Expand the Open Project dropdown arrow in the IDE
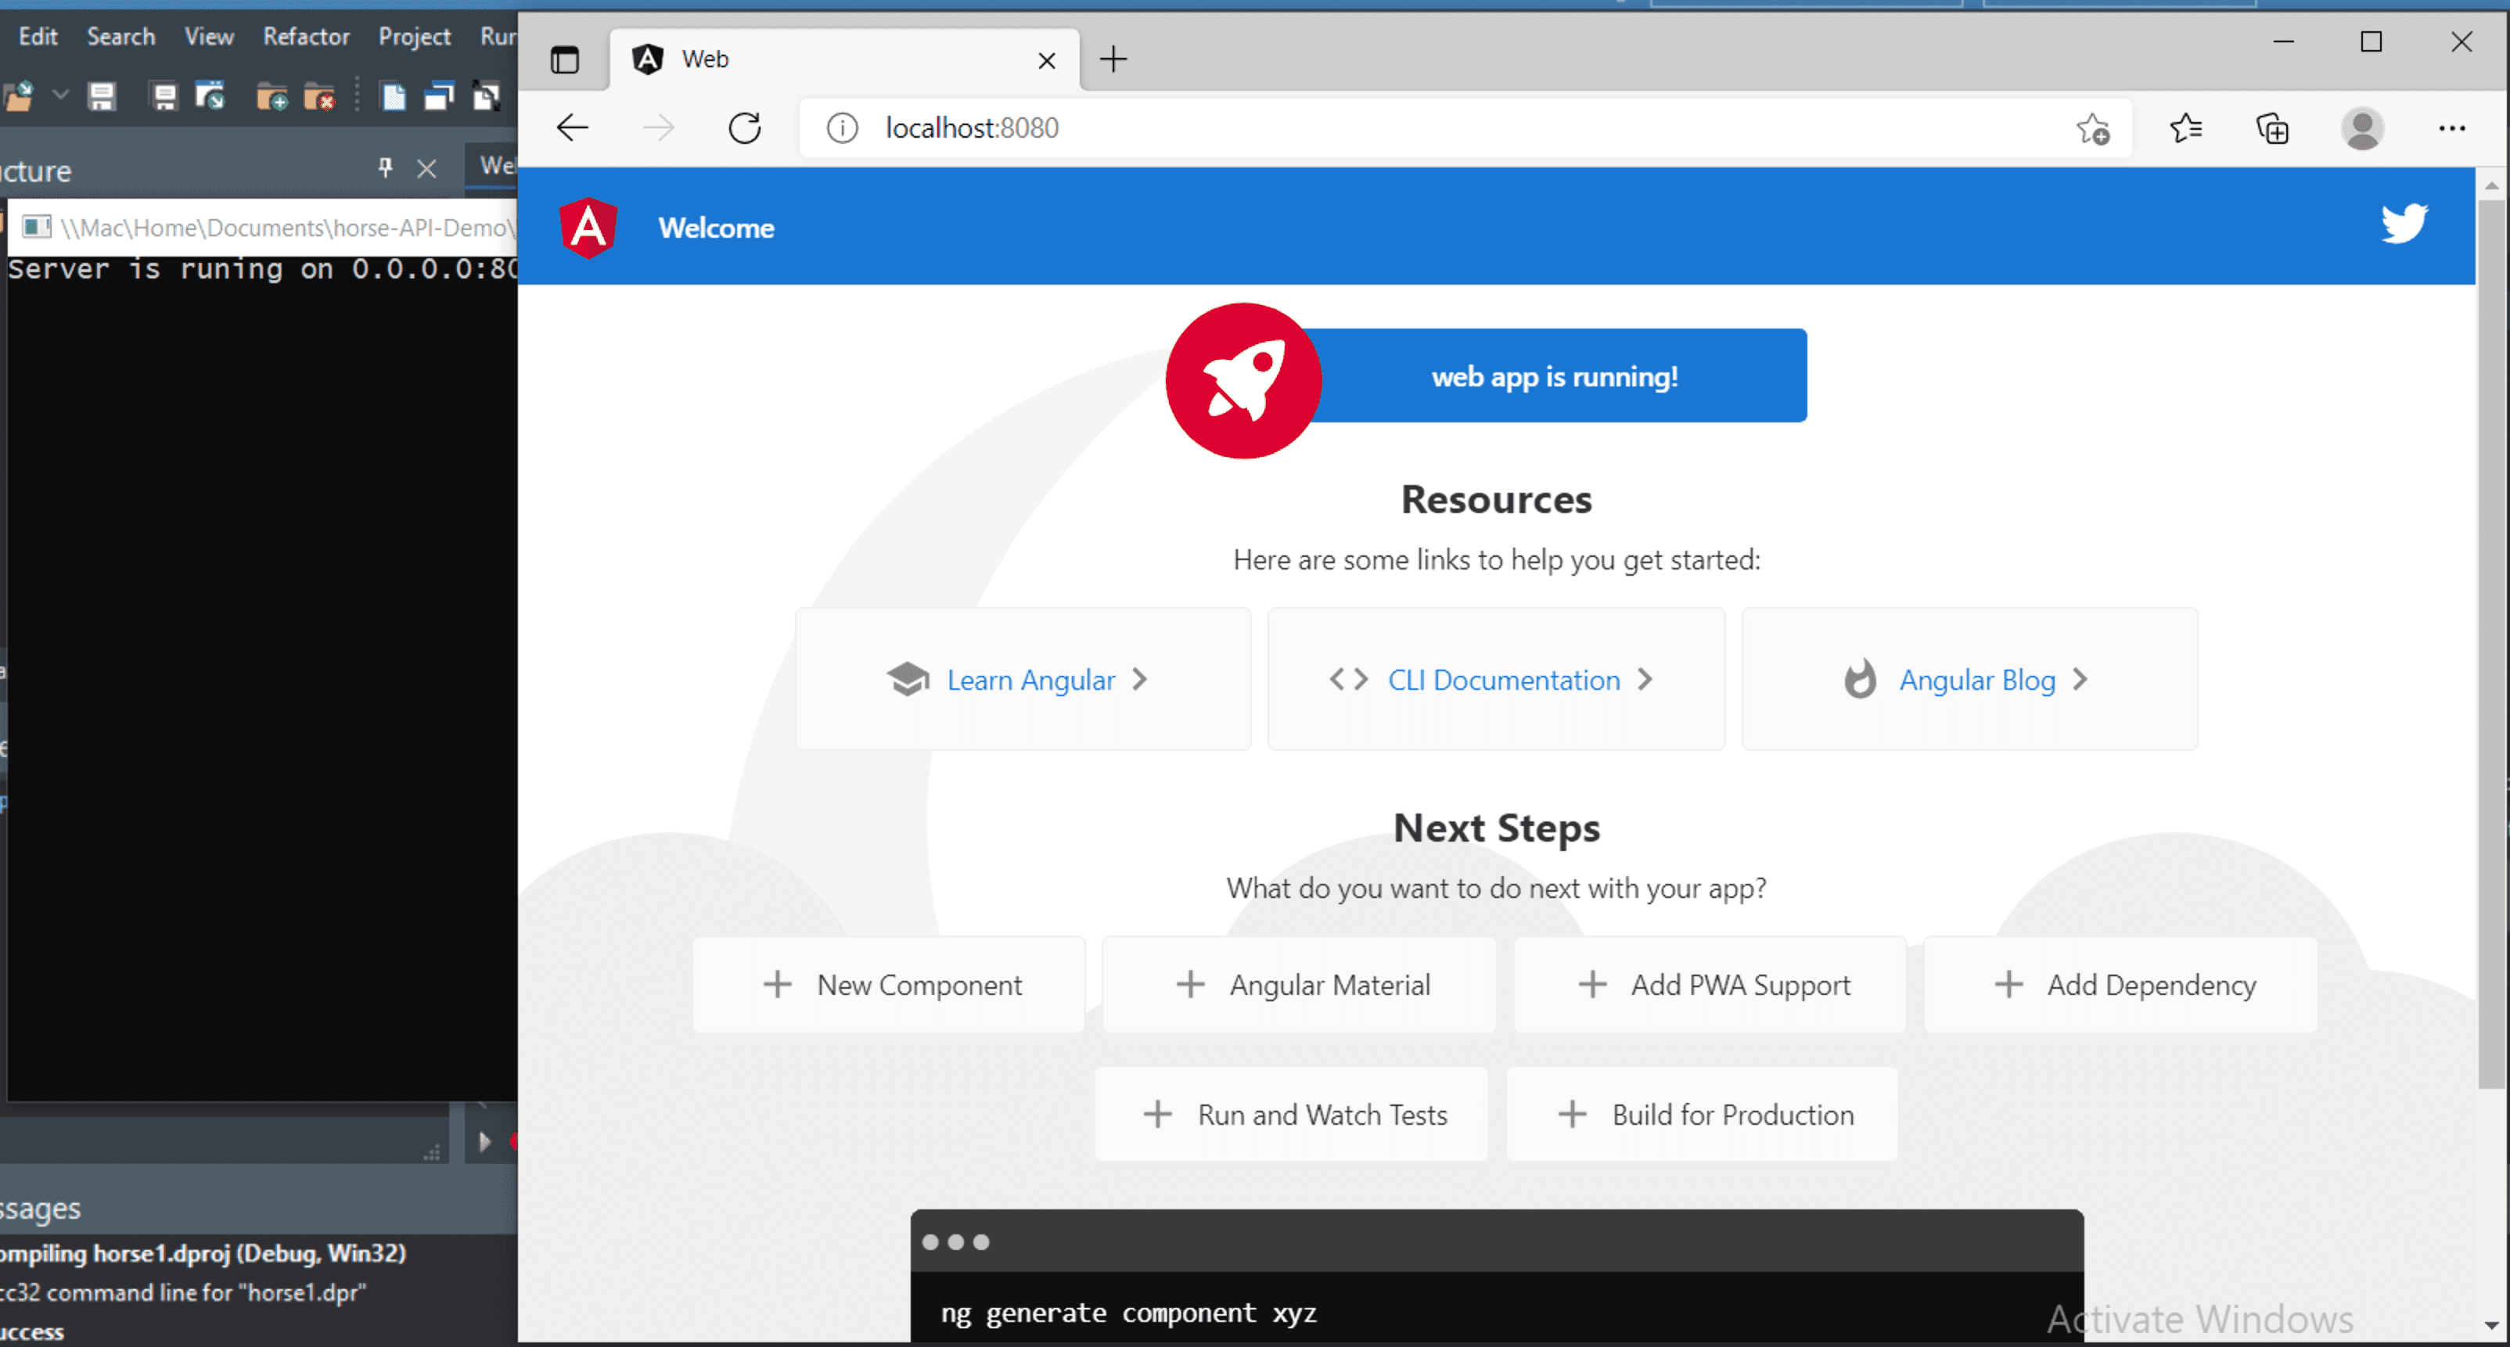 tap(60, 95)
